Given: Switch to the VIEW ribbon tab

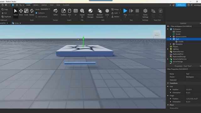Looking at the screenshot, I should [x=58, y=5].
